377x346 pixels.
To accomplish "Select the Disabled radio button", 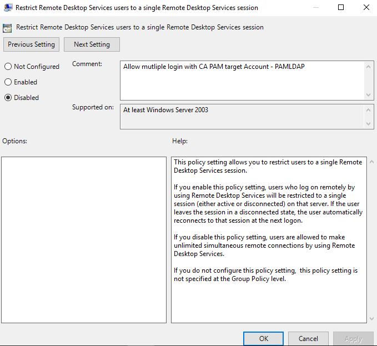I will point(8,98).
